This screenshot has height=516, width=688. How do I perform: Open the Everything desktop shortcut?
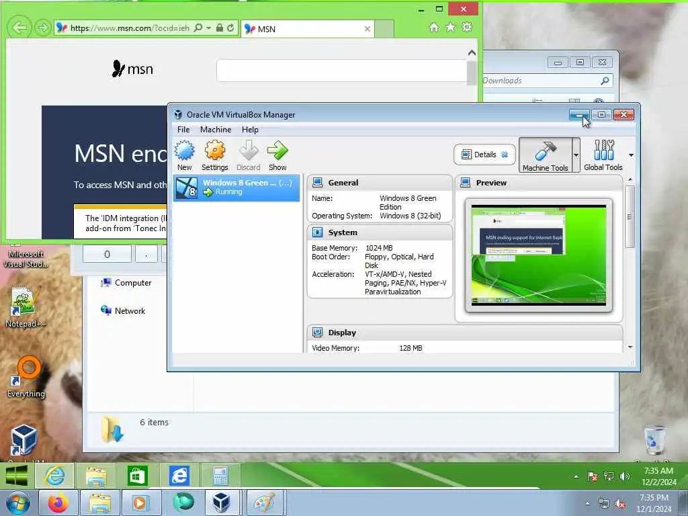tap(26, 377)
